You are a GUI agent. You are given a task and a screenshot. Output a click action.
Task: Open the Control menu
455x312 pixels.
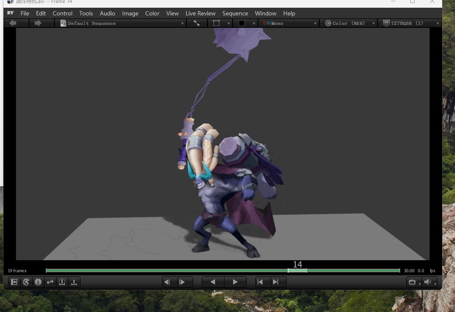tap(63, 13)
